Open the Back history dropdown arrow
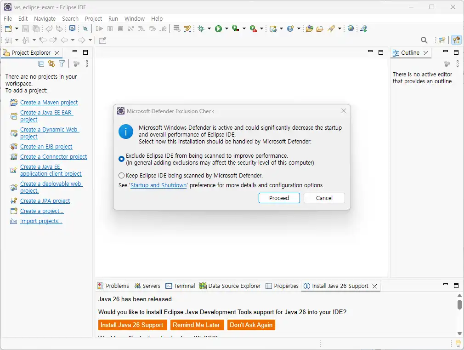Screen dimensions: 464x350 point(73,40)
